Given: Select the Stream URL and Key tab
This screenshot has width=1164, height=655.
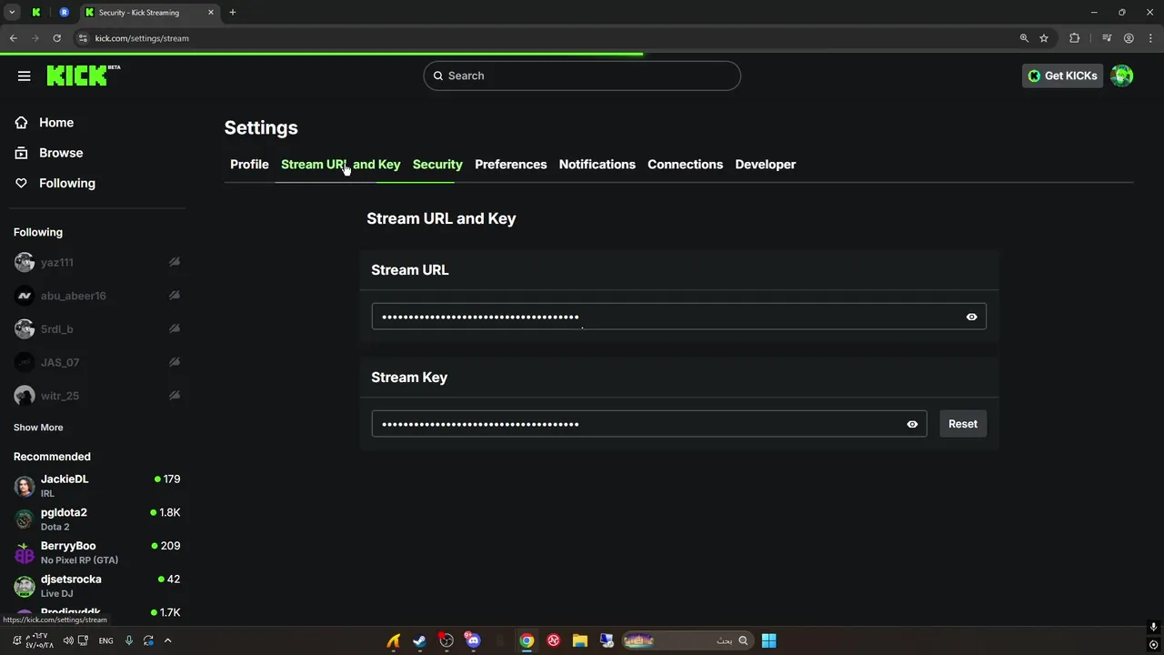Looking at the screenshot, I should (340, 165).
